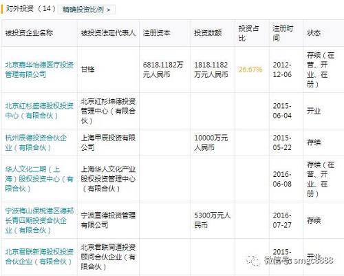Image resolution: width=344 pixels, height=276 pixels.
Task: Open company link 宁波梅山保税港区德邦长青四期
Action: point(39,220)
